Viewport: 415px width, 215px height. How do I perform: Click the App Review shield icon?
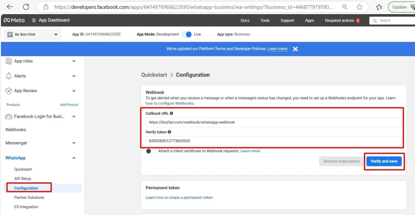pyautogui.click(x=9, y=91)
